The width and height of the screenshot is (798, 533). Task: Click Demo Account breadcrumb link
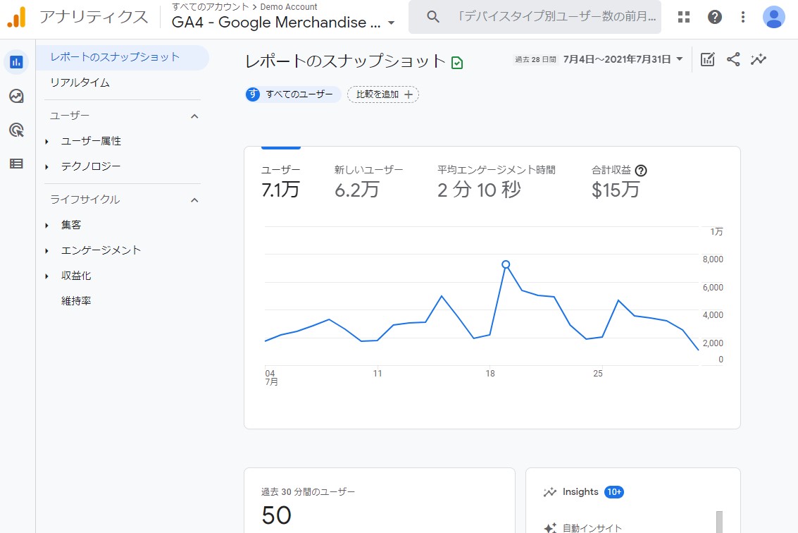pyautogui.click(x=289, y=6)
